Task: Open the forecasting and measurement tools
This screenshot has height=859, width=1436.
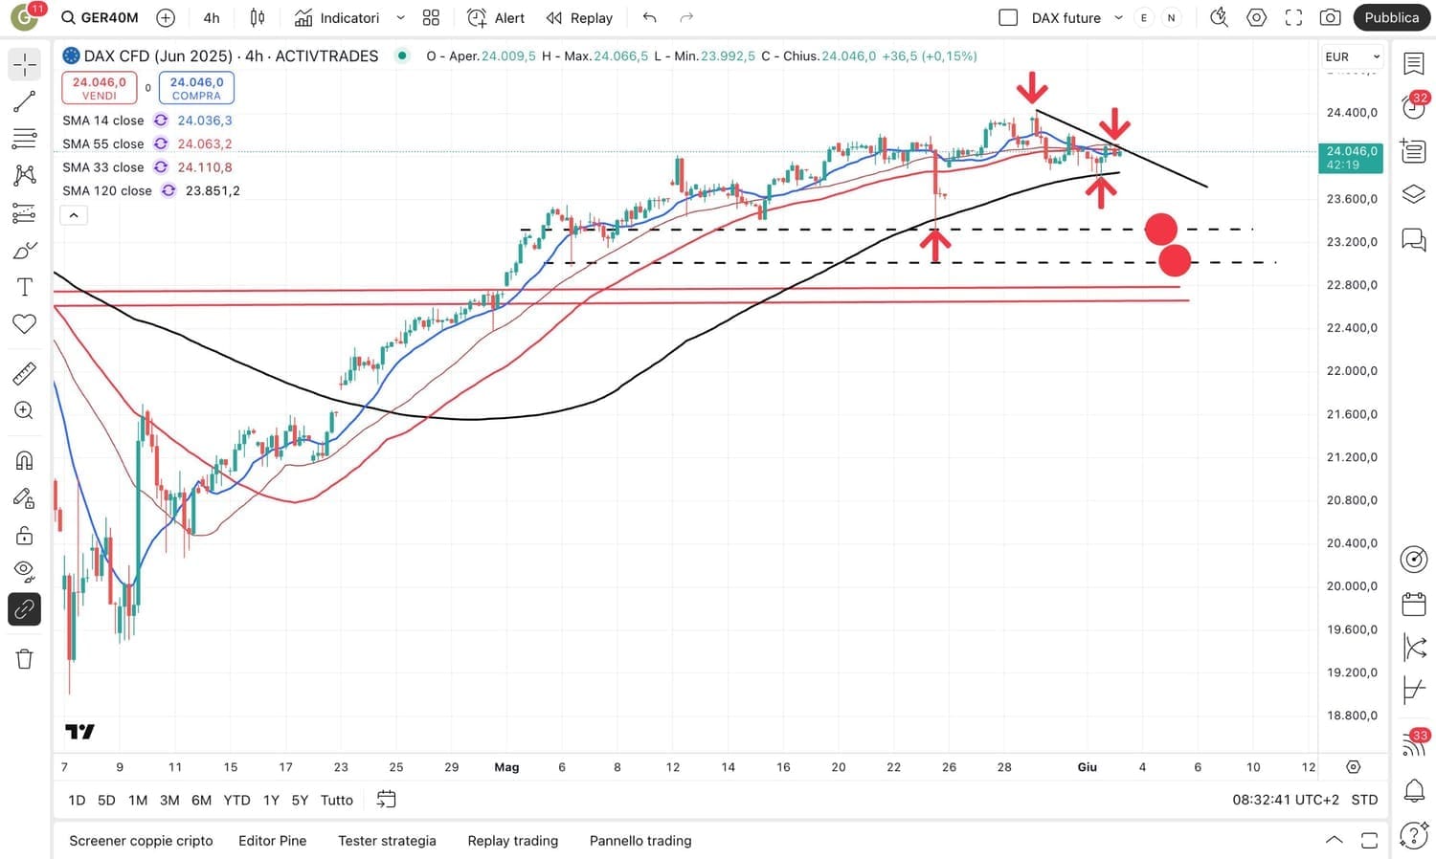Action: tap(24, 212)
